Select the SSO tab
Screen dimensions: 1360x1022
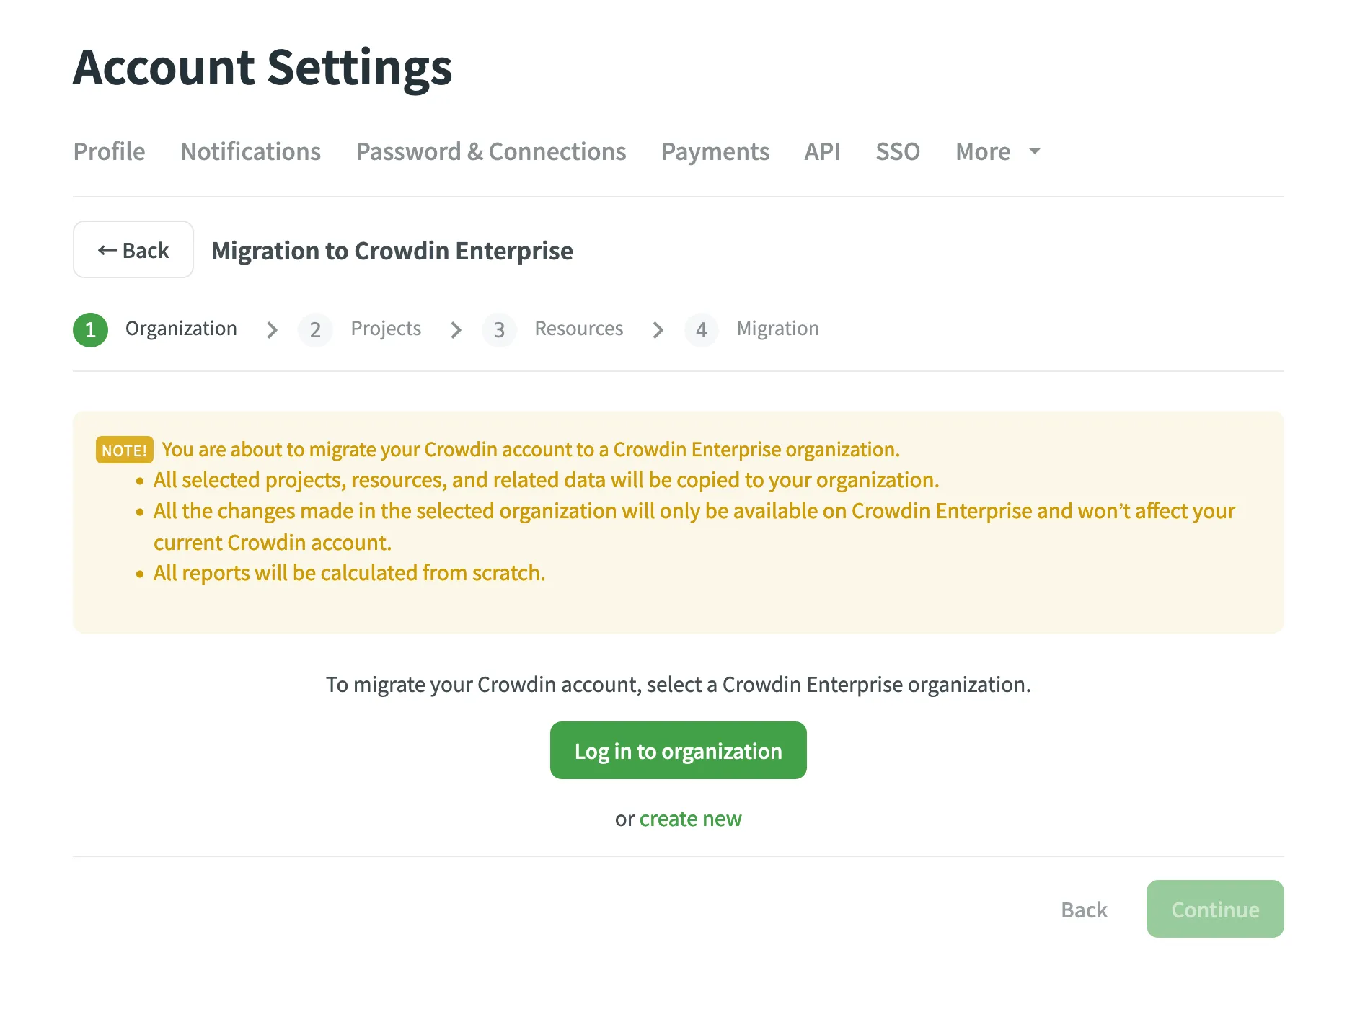[898, 151]
